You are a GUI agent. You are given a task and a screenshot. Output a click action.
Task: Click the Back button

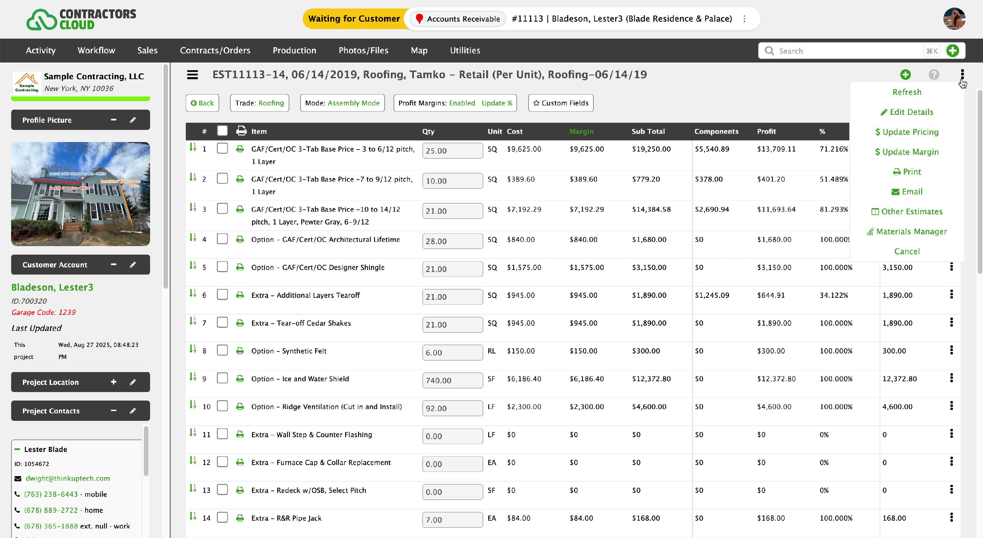tap(202, 103)
